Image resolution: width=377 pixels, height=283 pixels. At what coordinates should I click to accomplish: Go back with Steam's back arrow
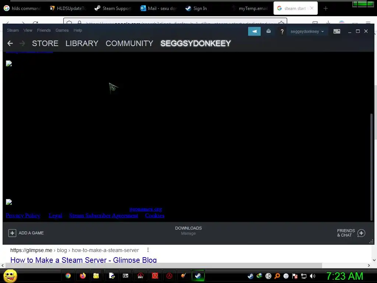[x=10, y=43]
